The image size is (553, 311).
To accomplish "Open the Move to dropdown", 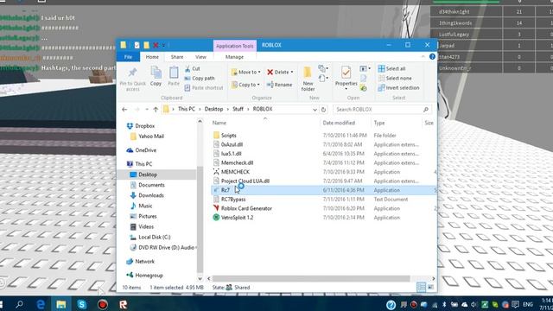I will pyautogui.click(x=245, y=72).
